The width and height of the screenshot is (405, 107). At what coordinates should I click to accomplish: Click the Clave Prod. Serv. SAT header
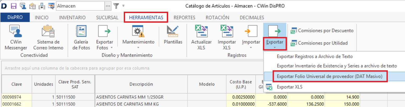pos(75,84)
